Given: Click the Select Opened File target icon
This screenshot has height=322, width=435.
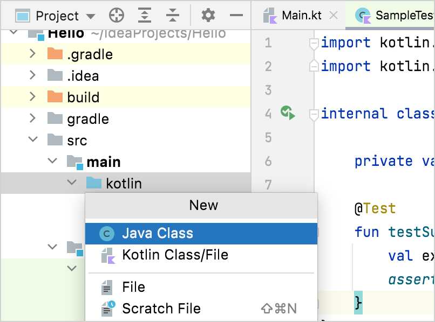Looking at the screenshot, I should pyautogui.click(x=117, y=16).
